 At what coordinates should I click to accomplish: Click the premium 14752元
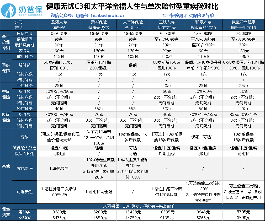tap(133, 218)
